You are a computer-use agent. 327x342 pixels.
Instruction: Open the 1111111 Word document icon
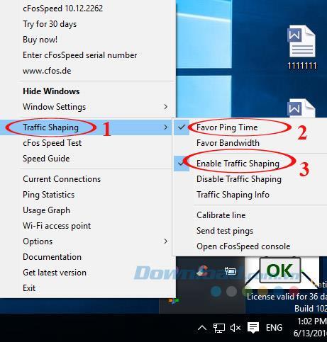point(301,47)
